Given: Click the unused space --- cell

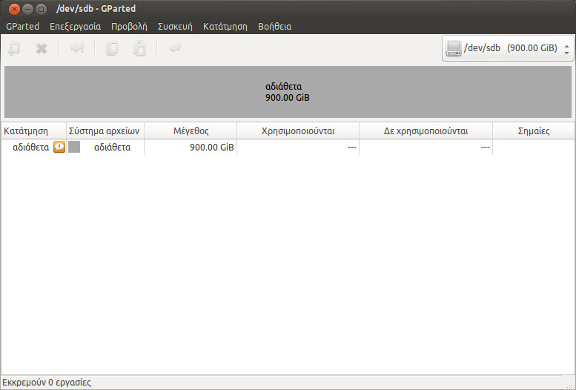Looking at the screenshot, I should click(x=426, y=148).
